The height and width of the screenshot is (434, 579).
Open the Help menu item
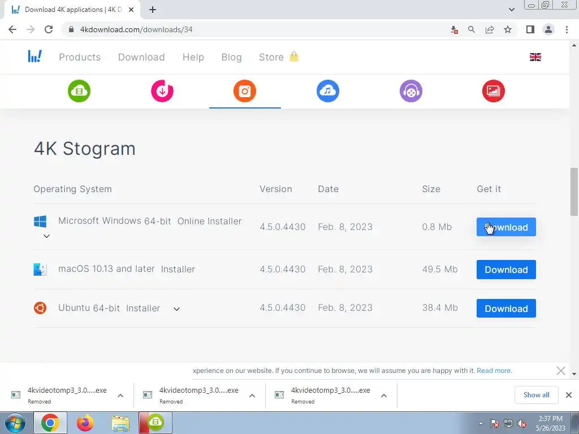pyautogui.click(x=193, y=57)
